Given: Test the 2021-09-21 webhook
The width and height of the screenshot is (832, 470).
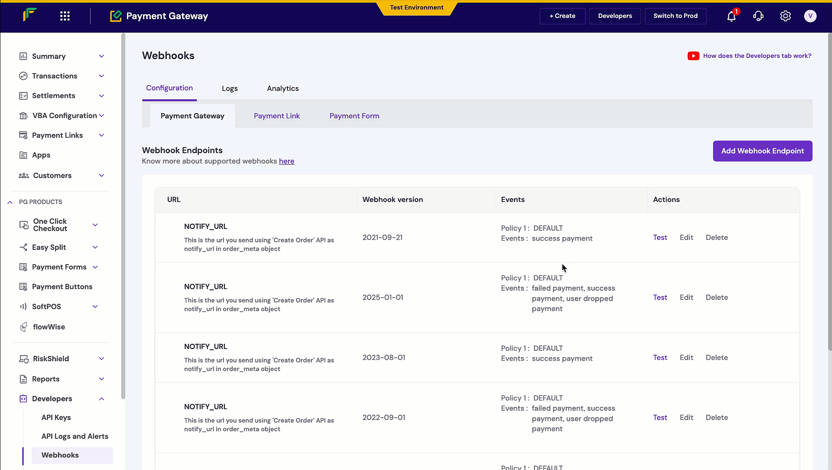Looking at the screenshot, I should coord(660,238).
